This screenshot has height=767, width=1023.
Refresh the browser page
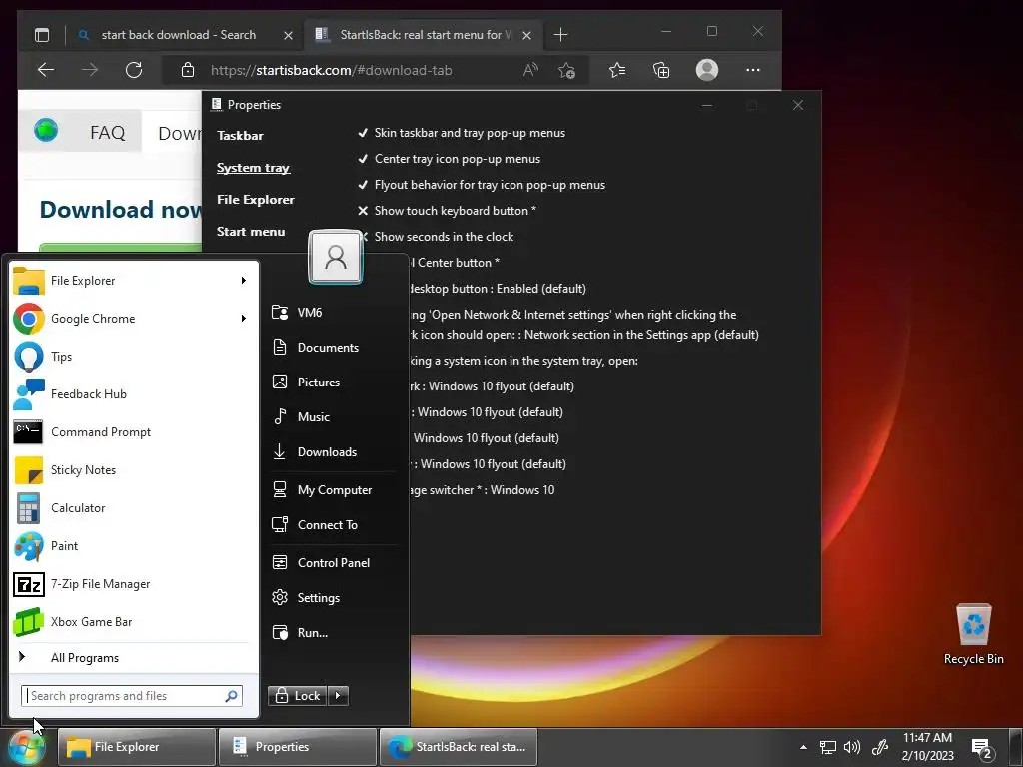pyautogui.click(x=134, y=70)
